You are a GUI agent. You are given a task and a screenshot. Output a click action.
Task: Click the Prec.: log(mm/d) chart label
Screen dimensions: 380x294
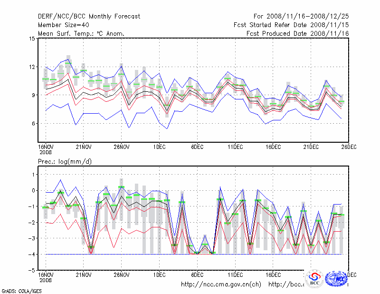65,162
